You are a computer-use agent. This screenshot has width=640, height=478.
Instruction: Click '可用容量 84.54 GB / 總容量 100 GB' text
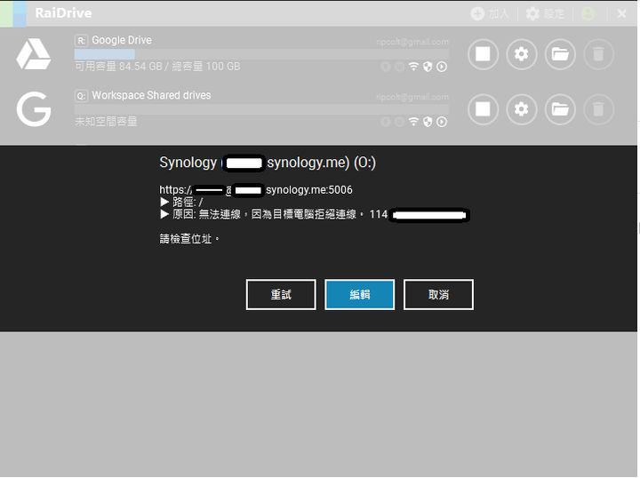157,67
